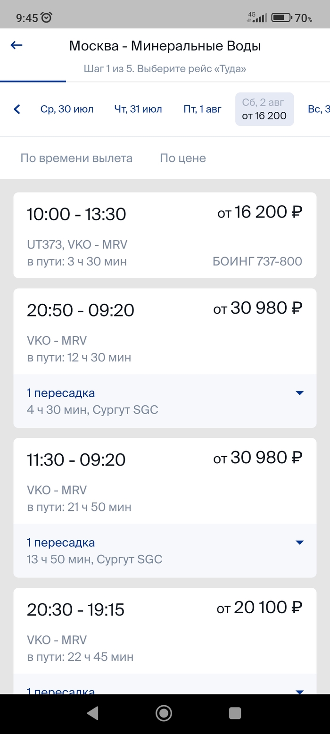Go to previous dates with left chevron
Screen dimensions: 330x734
coord(17,109)
